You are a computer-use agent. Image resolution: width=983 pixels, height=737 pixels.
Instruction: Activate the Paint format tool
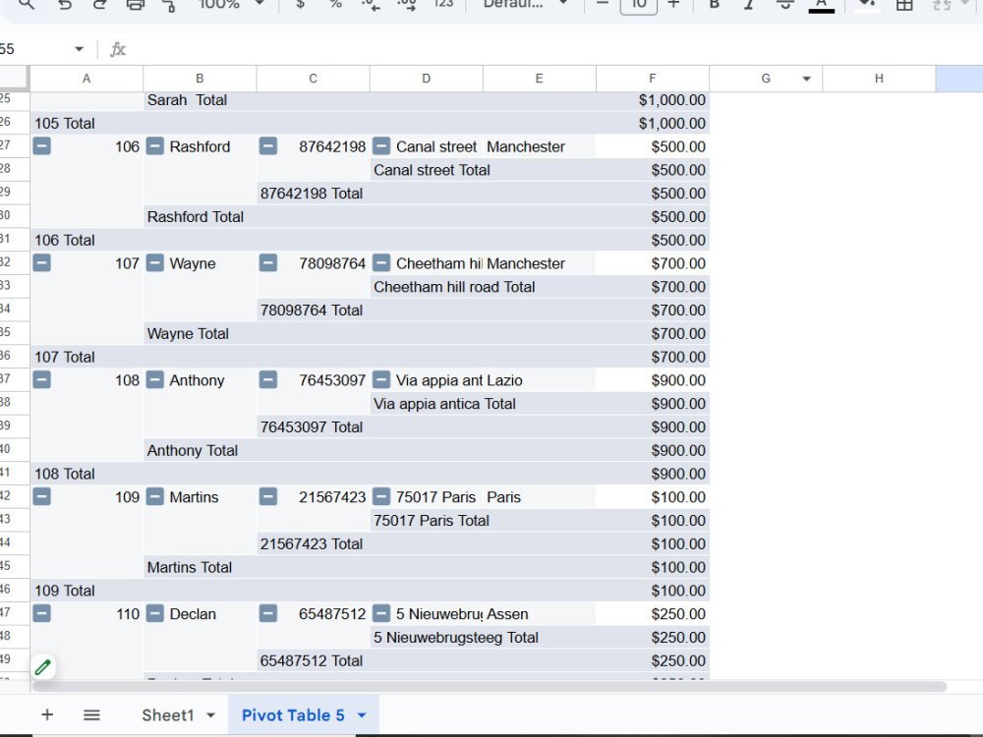click(169, 5)
